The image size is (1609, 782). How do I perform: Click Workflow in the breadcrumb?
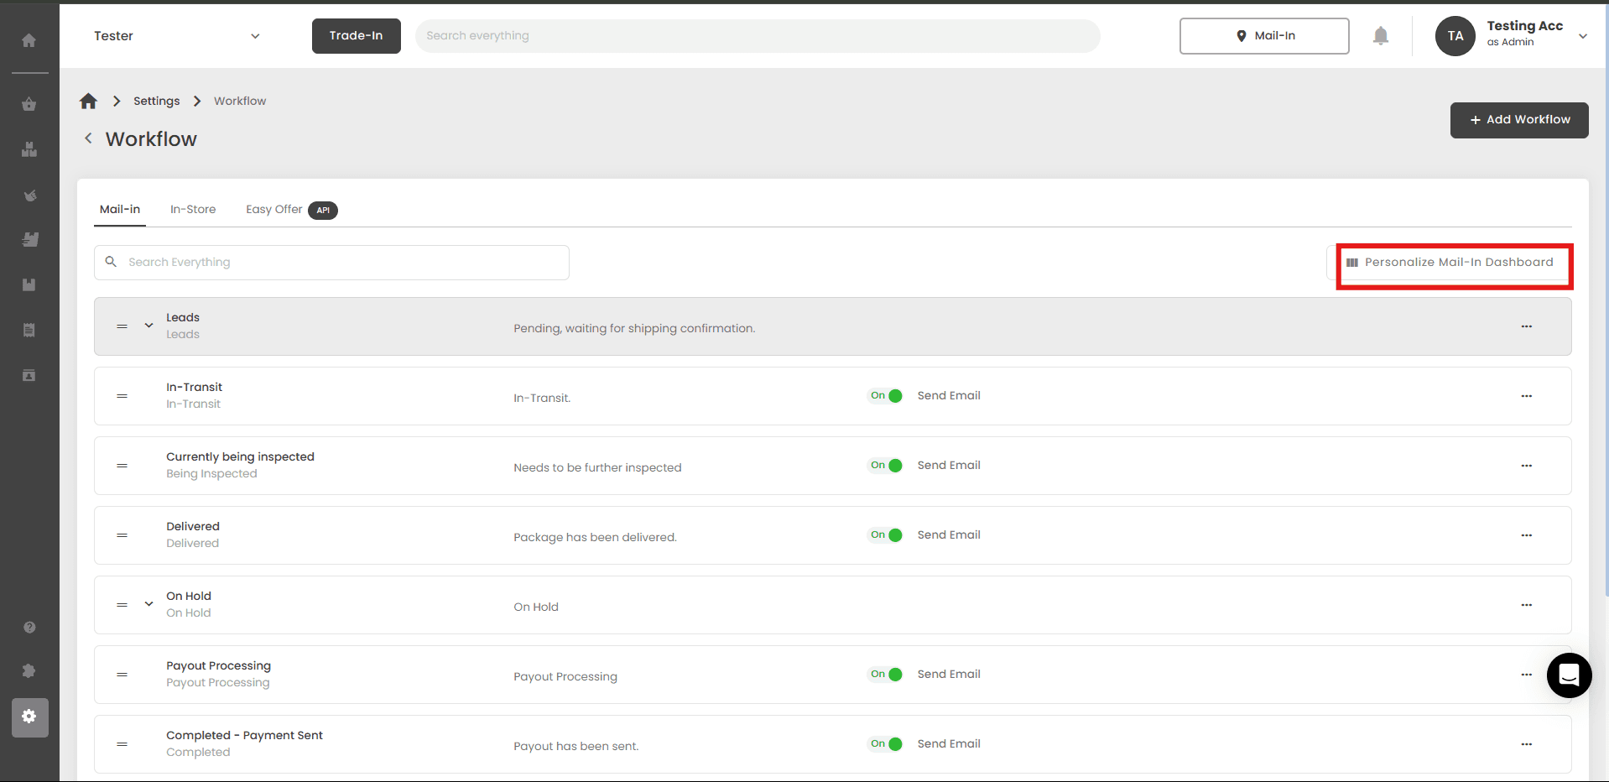point(240,101)
